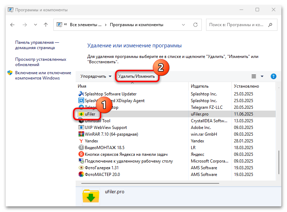Click the magnifier search icon

pyautogui.click(x=270, y=25)
